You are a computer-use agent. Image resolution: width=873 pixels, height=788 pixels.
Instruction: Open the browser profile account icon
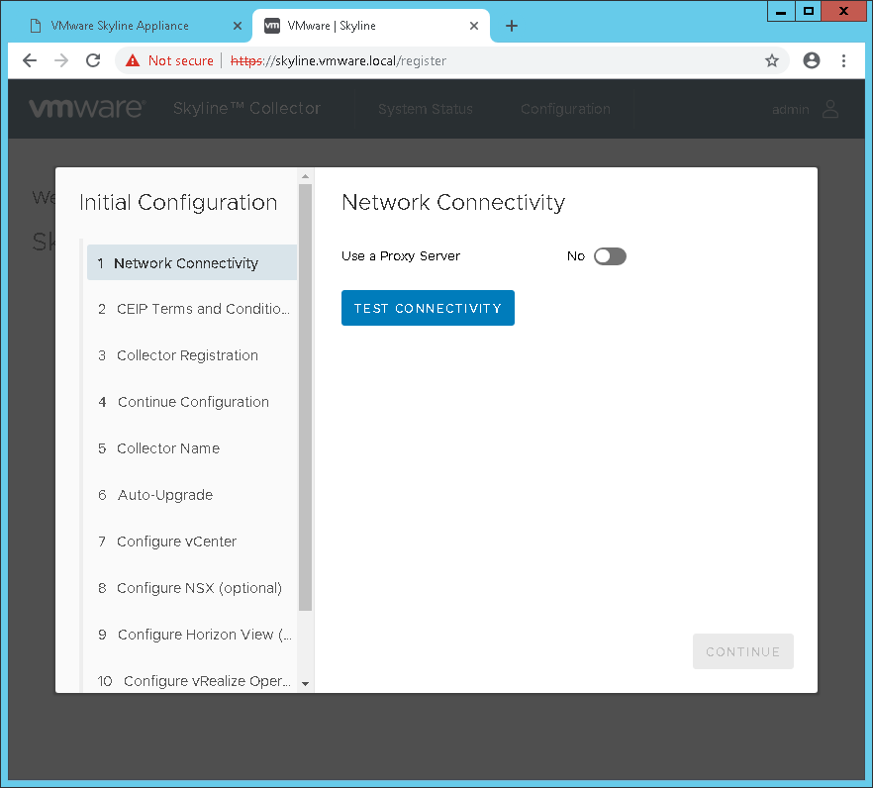[x=812, y=60]
